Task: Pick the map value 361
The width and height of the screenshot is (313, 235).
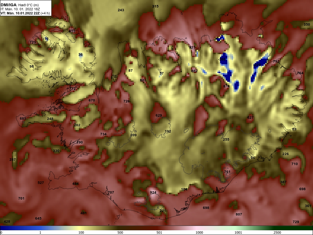Action: click(308, 206)
